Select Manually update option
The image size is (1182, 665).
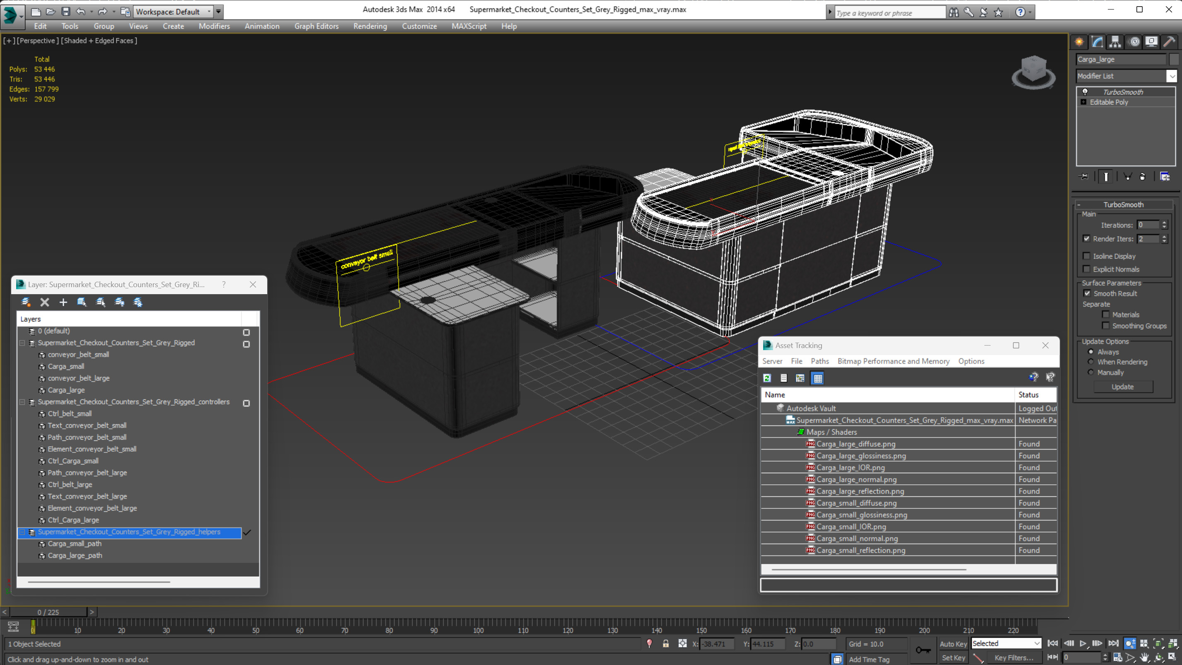(x=1091, y=372)
